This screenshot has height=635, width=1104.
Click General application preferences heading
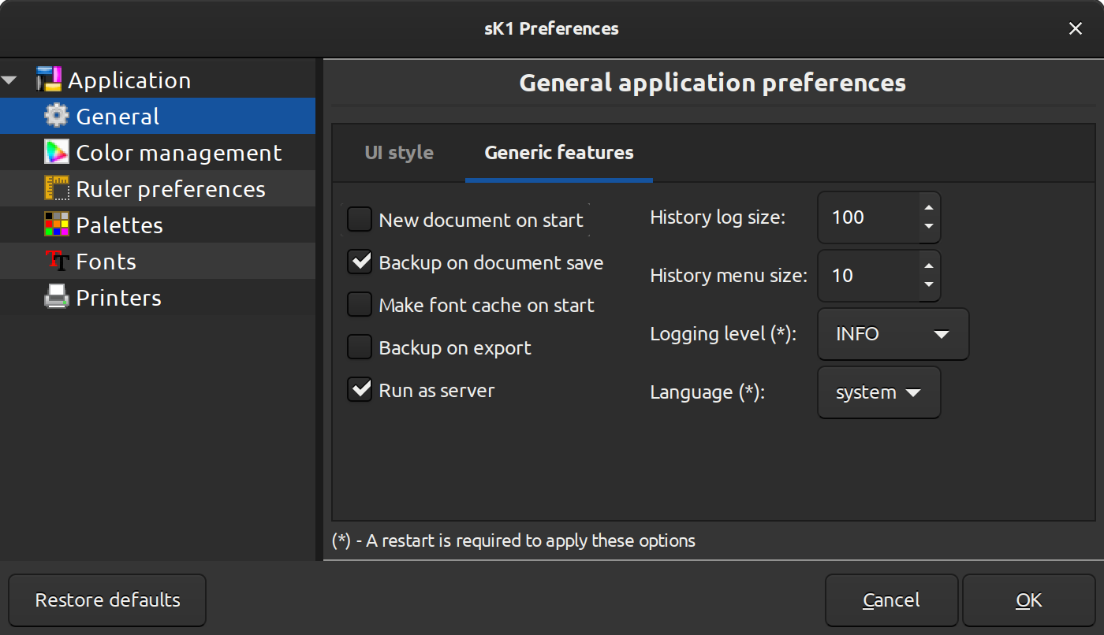pos(712,83)
